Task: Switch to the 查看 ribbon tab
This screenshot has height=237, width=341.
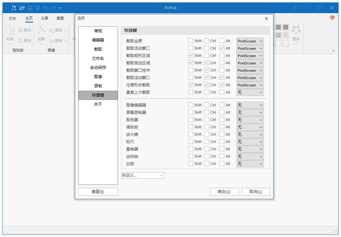Action: (x=60, y=18)
